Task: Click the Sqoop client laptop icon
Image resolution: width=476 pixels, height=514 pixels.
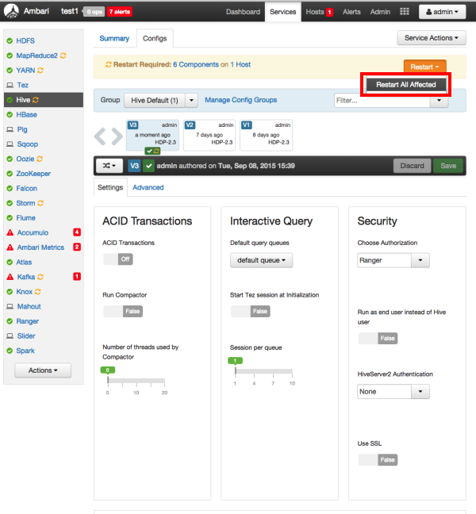Action: 10,144
